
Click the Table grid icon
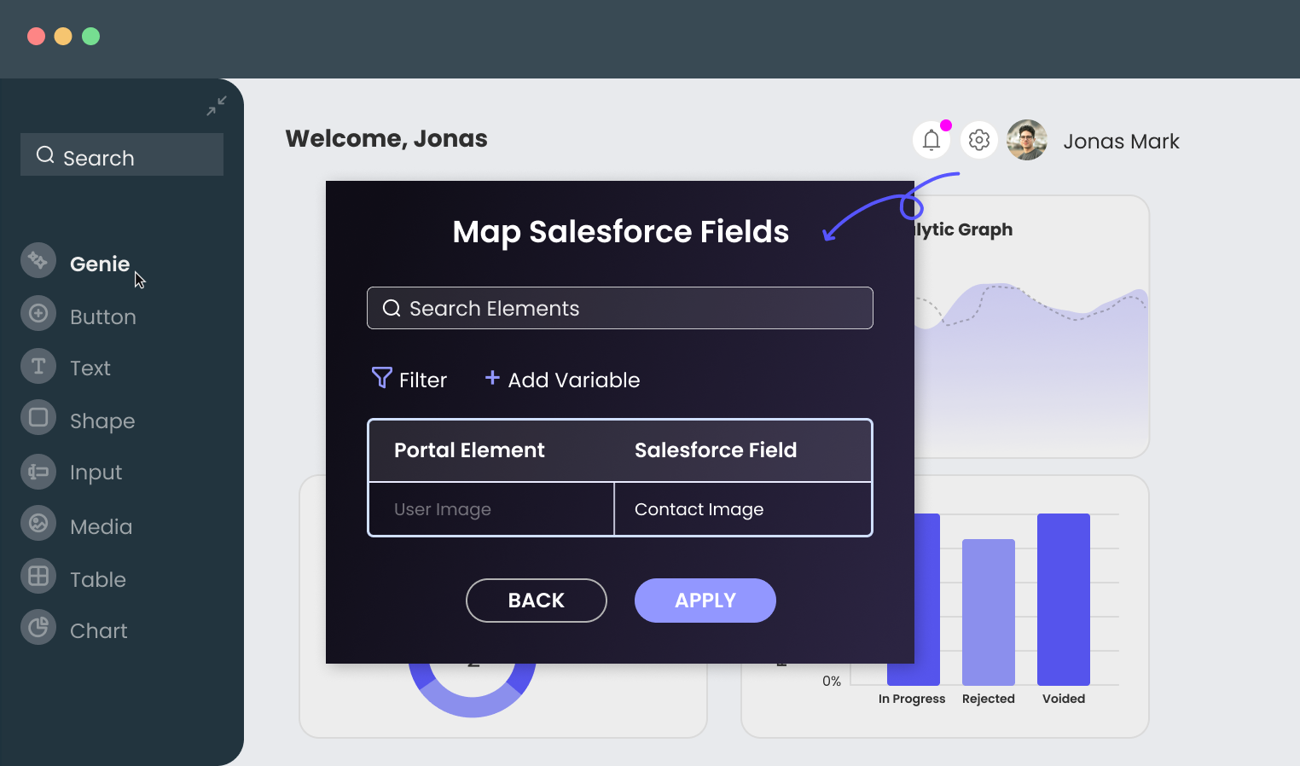38,577
